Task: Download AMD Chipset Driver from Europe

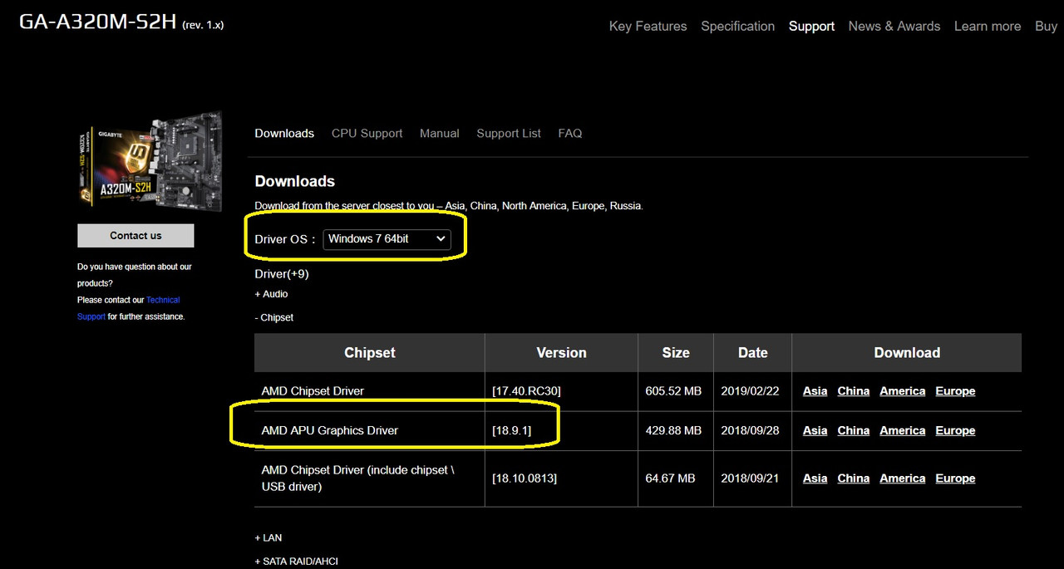Action: (x=955, y=391)
